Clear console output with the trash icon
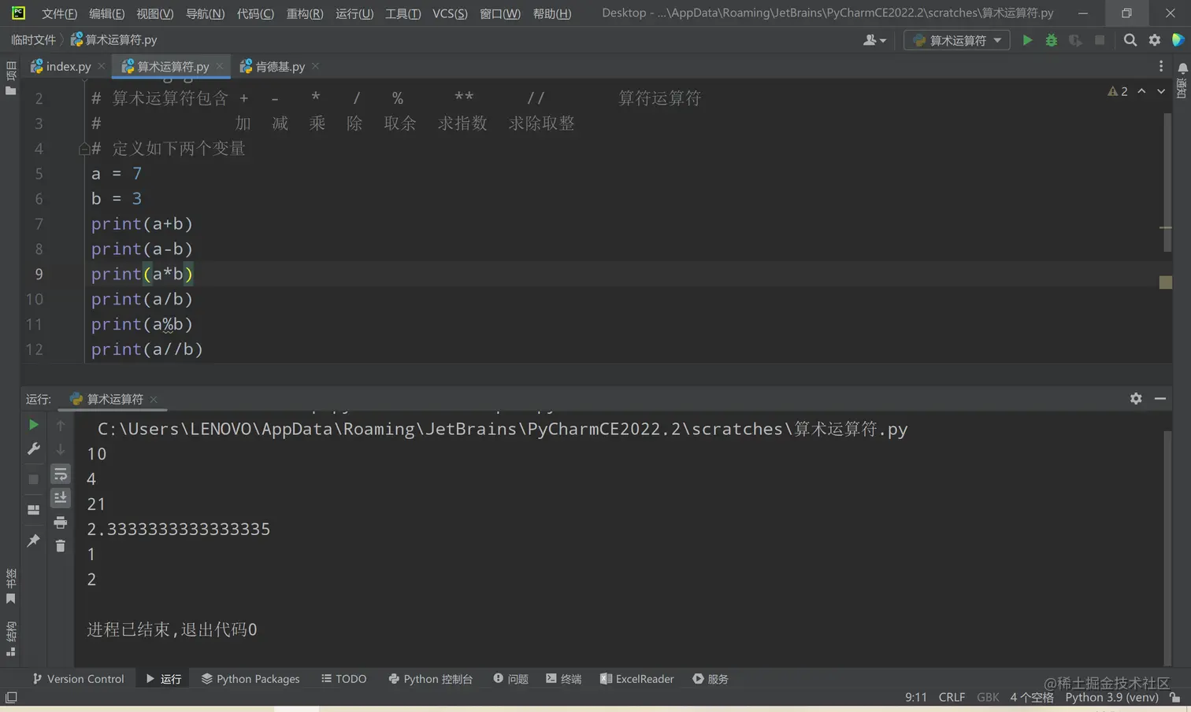Viewport: 1191px width, 712px height. pyautogui.click(x=61, y=546)
